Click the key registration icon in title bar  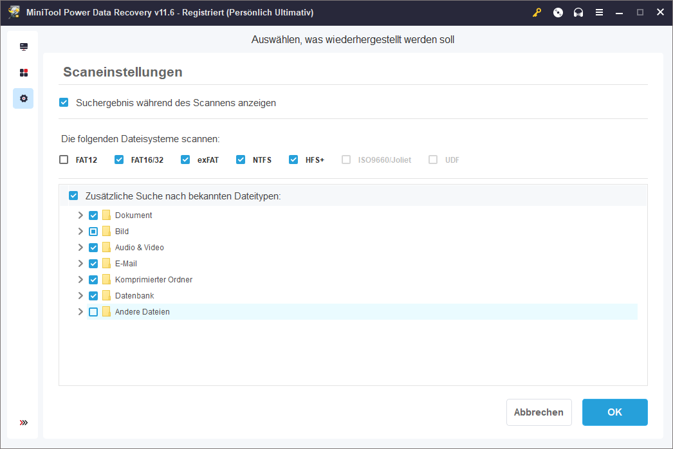point(537,12)
